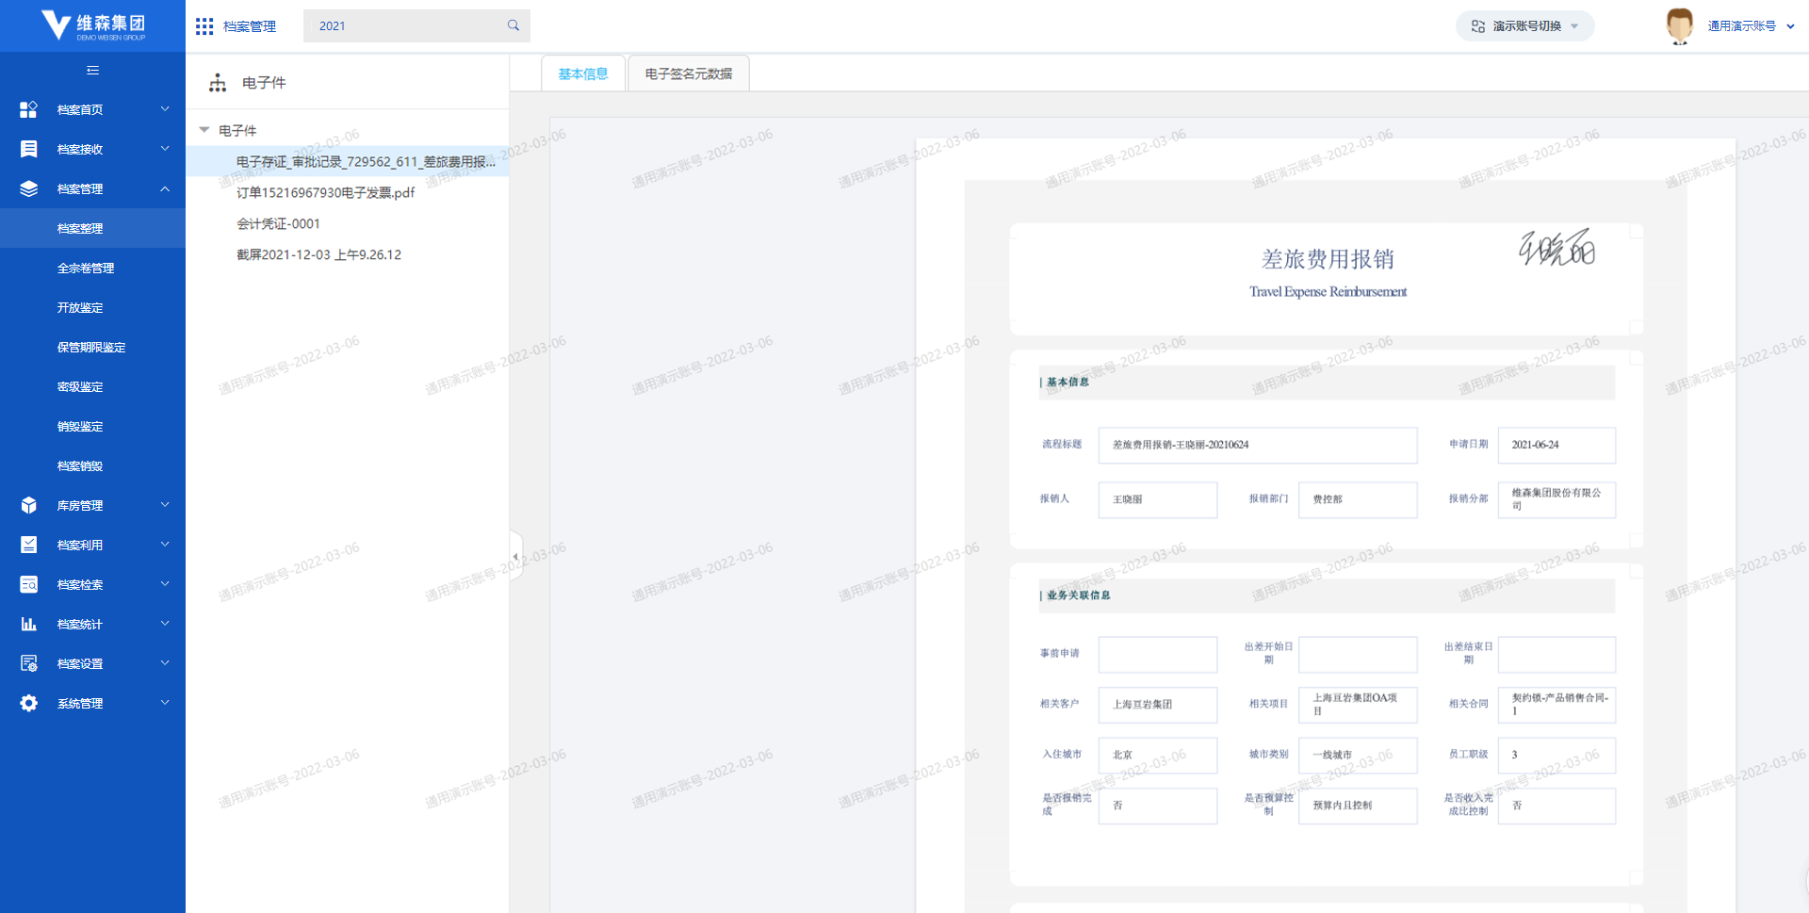The width and height of the screenshot is (1809, 913).
Task: Click the app grid launcher icon
Action: click(x=204, y=26)
